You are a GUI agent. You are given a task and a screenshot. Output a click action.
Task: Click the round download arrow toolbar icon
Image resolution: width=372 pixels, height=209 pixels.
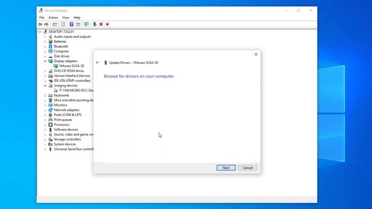(x=107, y=24)
